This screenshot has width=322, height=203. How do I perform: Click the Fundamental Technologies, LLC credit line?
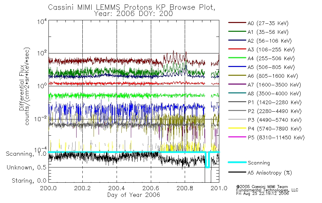pos(267,190)
